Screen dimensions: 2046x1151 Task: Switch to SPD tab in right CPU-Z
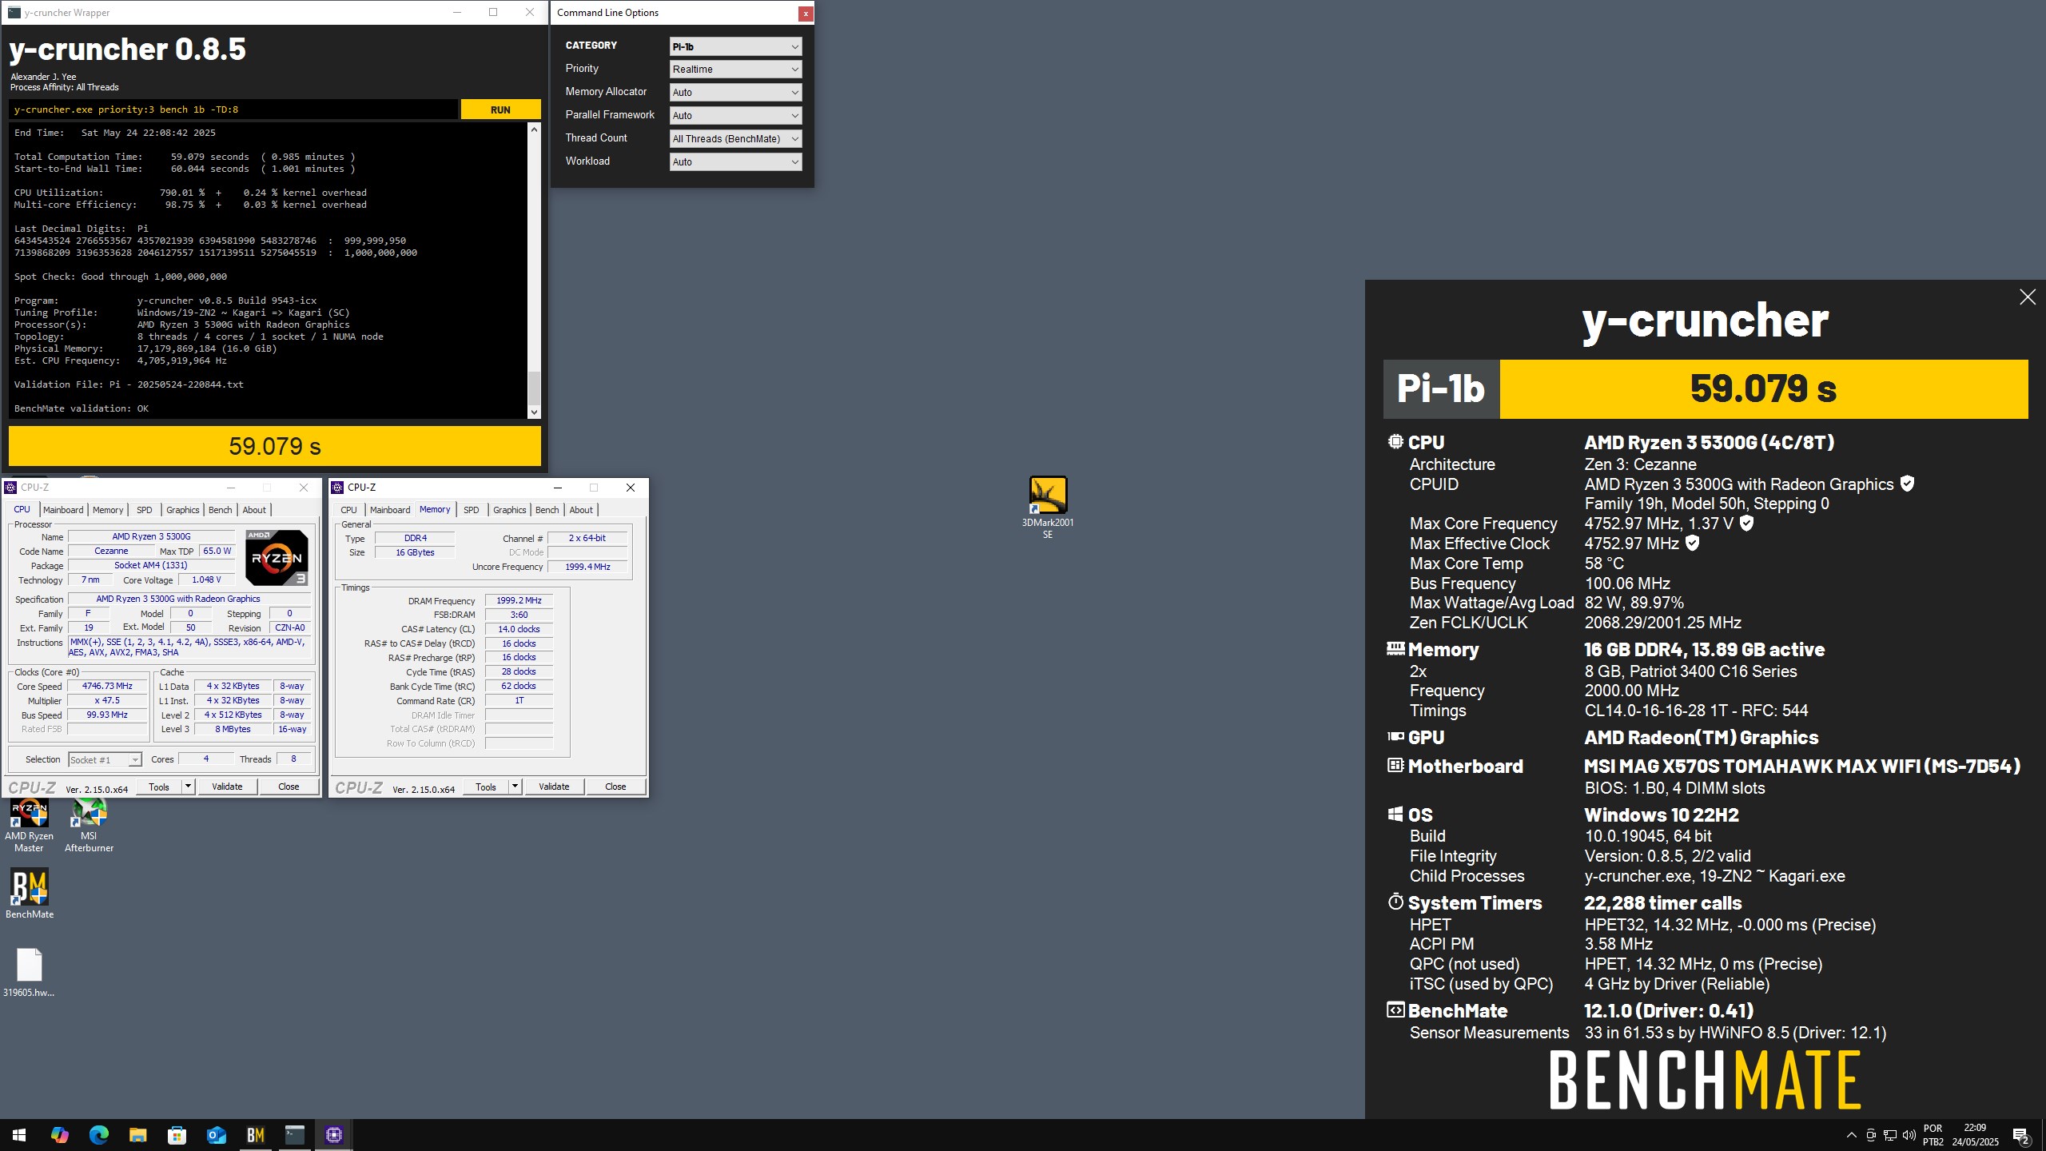(x=472, y=510)
